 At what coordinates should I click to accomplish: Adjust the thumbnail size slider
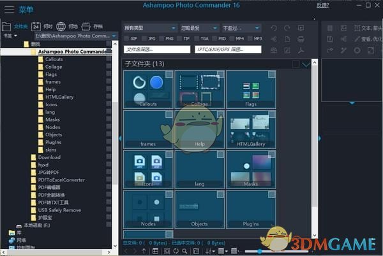259,251
